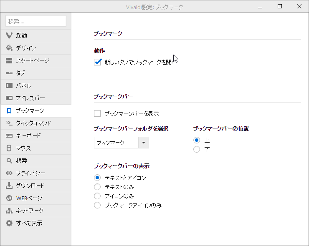Click the magnifier icon for 検索
This screenshot has width=309, height=246.
click(9, 161)
